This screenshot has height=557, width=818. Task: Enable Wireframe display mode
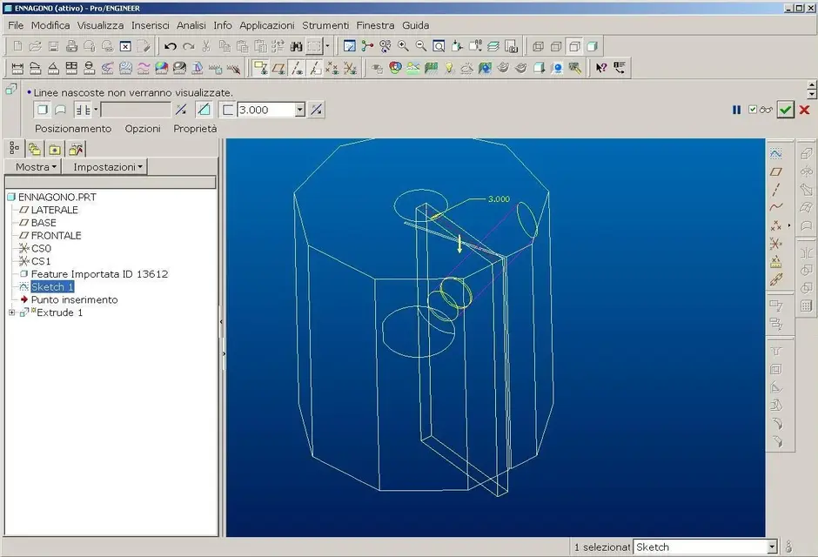(539, 46)
